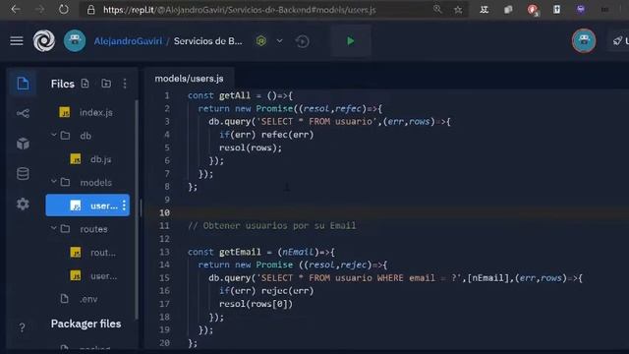Screen dimensions: 629x354
Task: Click on 'getAll' in line 1
Action: [x=235, y=95]
